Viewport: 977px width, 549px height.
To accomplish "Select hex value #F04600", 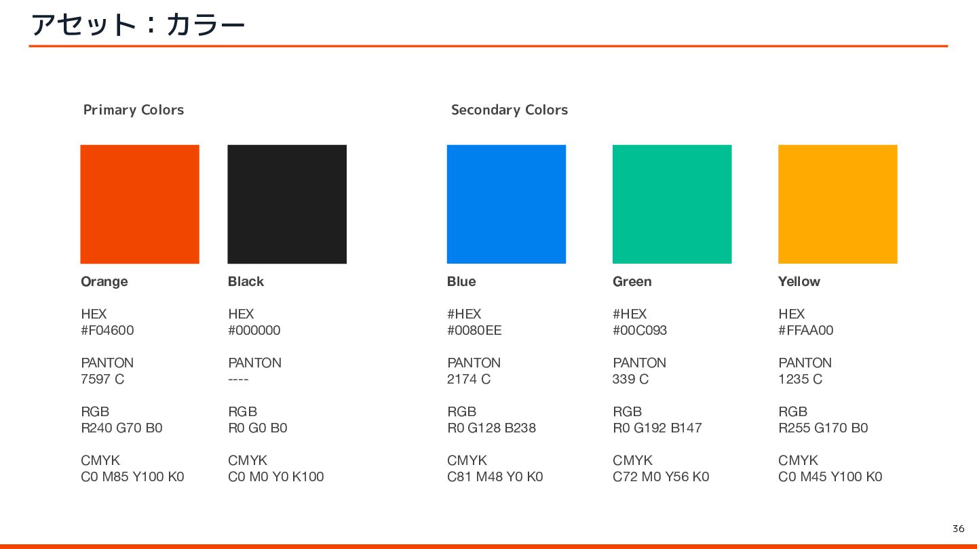I will click(x=107, y=330).
